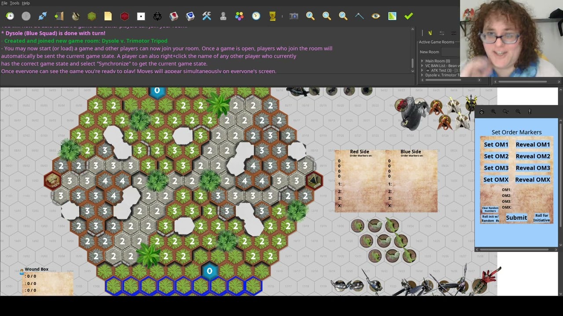Open zoom-select dropdown in order markers window
The width and height of the screenshot is (563, 316).
point(506,112)
